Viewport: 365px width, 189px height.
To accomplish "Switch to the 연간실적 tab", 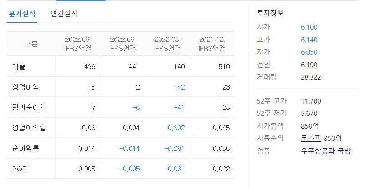I will pos(64,14).
